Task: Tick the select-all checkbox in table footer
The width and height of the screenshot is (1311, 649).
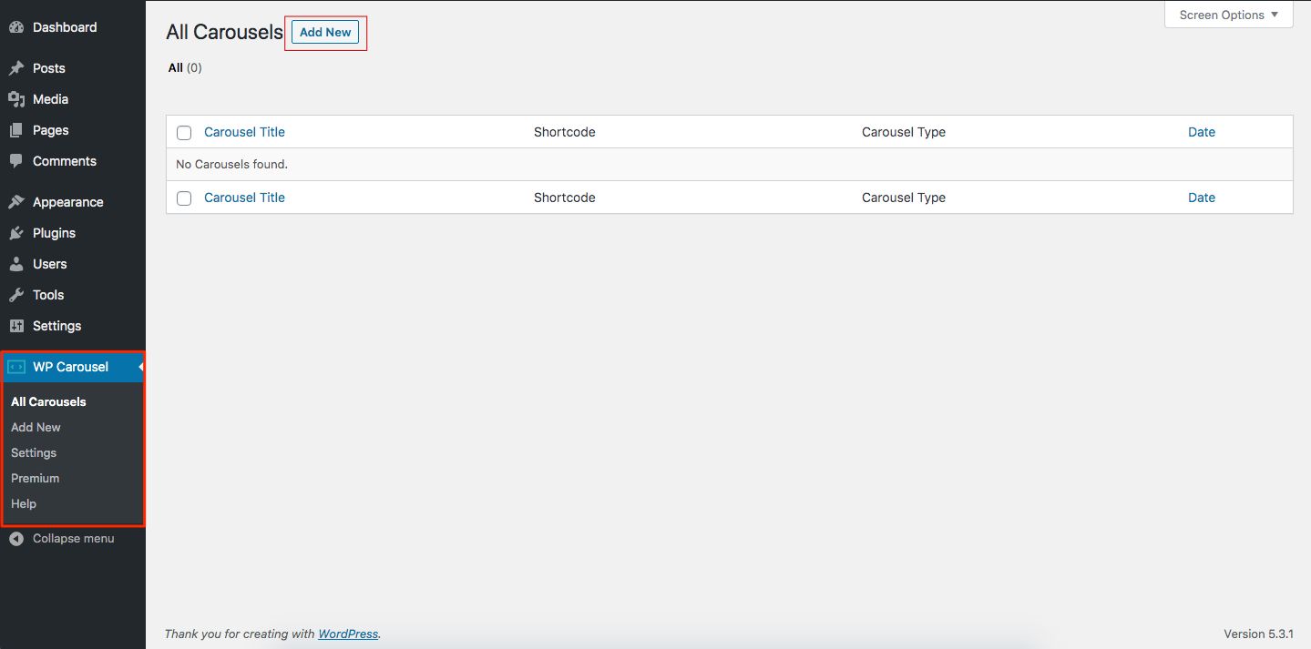Action: point(184,198)
